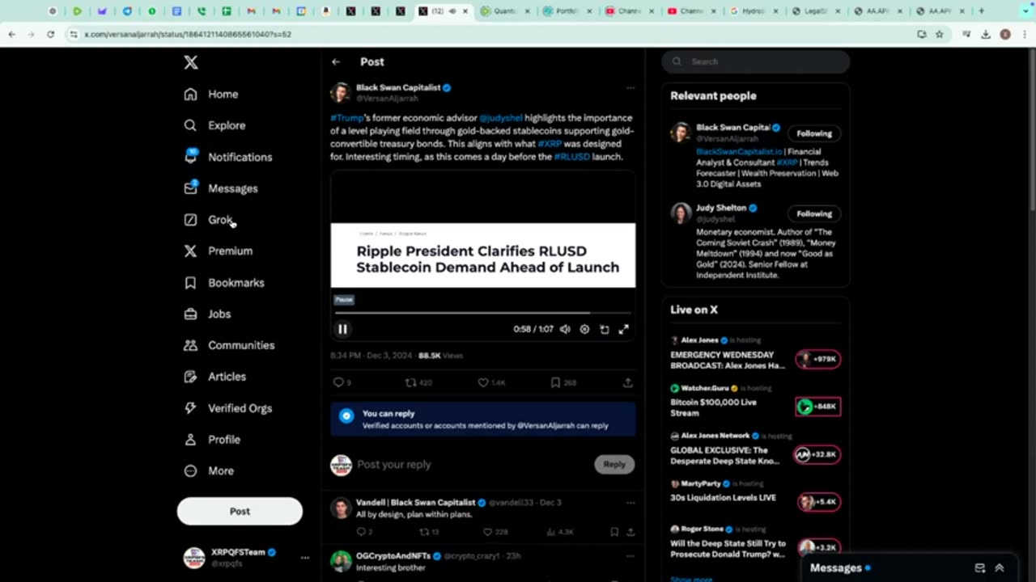Open the #XRP hashtag in post
This screenshot has width=1036, height=582.
[x=550, y=144]
